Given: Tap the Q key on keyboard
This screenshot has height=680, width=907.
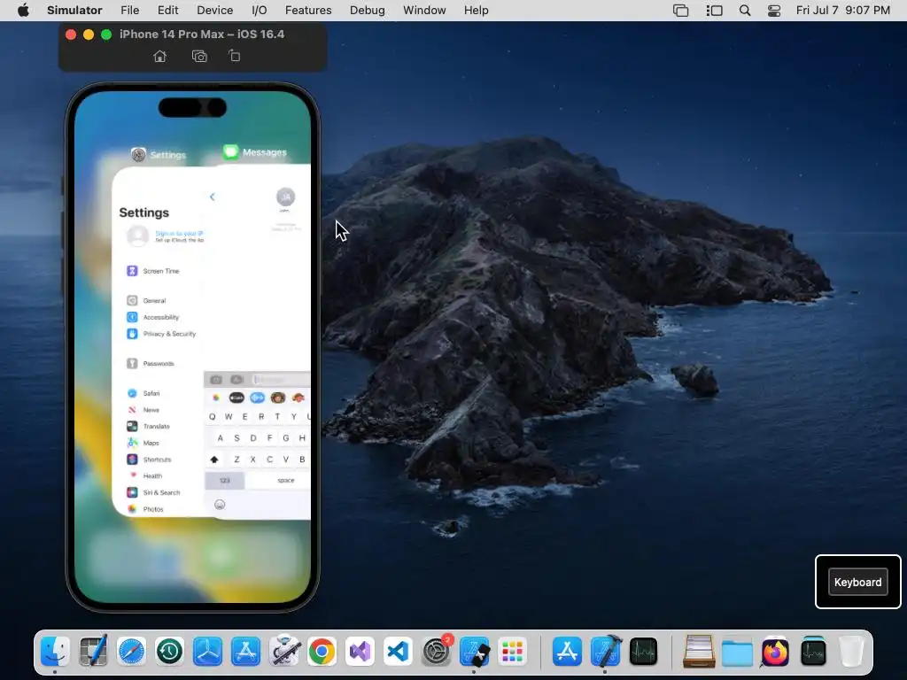Looking at the screenshot, I should (x=213, y=416).
